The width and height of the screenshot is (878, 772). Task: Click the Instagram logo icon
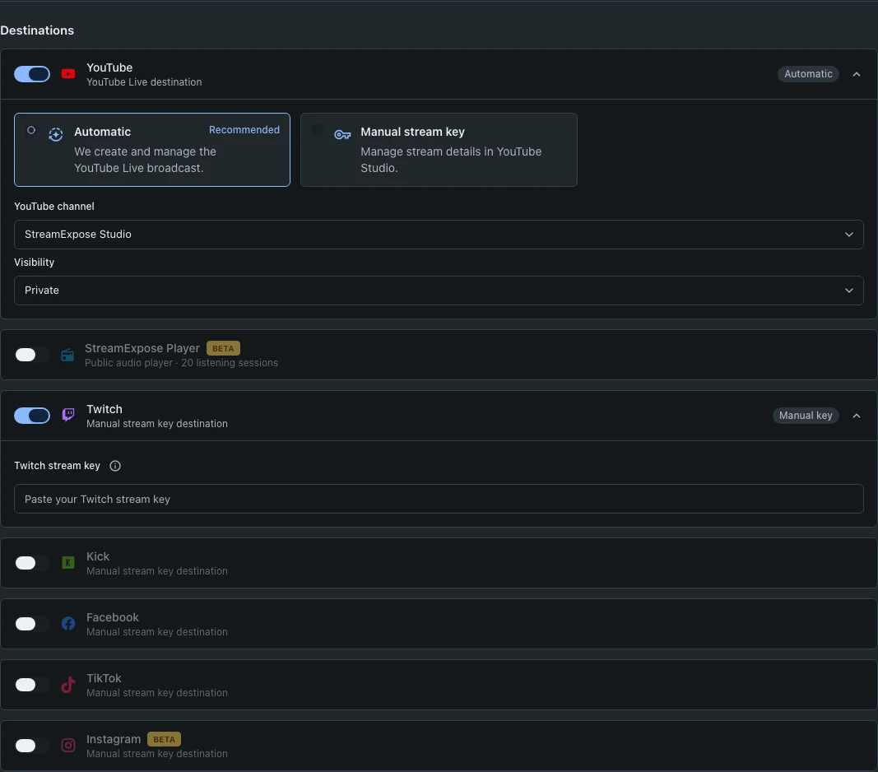pos(68,745)
